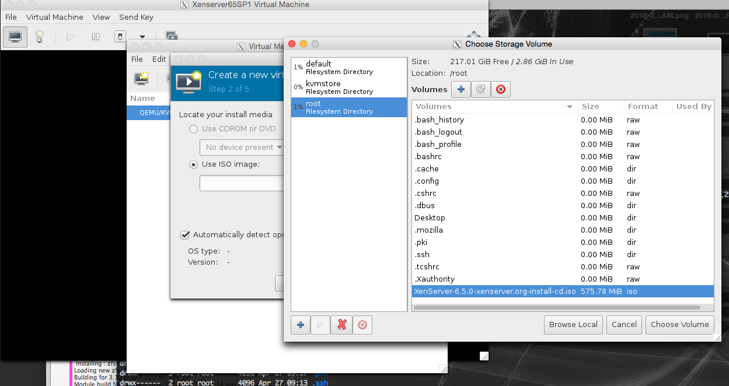The image size is (729, 386).
Task: Click the Pause icon in Xenserver toolbar
Action: (x=95, y=37)
